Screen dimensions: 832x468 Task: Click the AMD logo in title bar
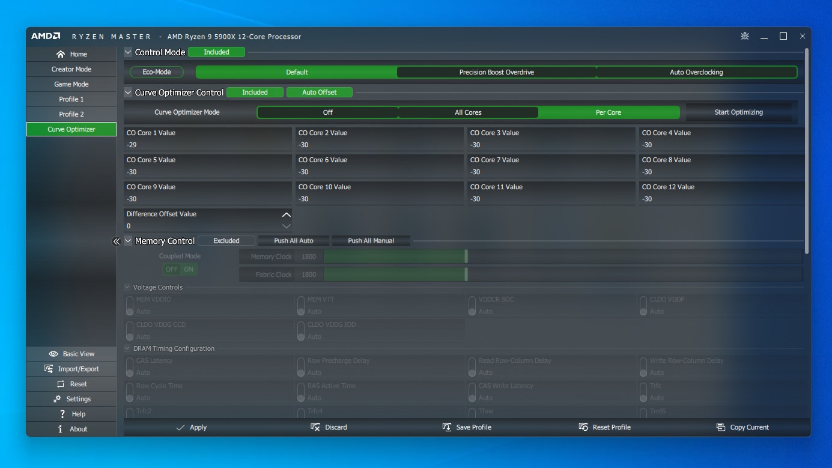(46, 36)
